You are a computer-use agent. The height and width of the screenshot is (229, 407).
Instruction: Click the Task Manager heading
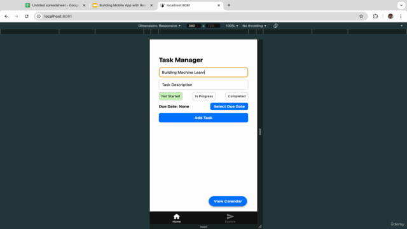tap(181, 60)
